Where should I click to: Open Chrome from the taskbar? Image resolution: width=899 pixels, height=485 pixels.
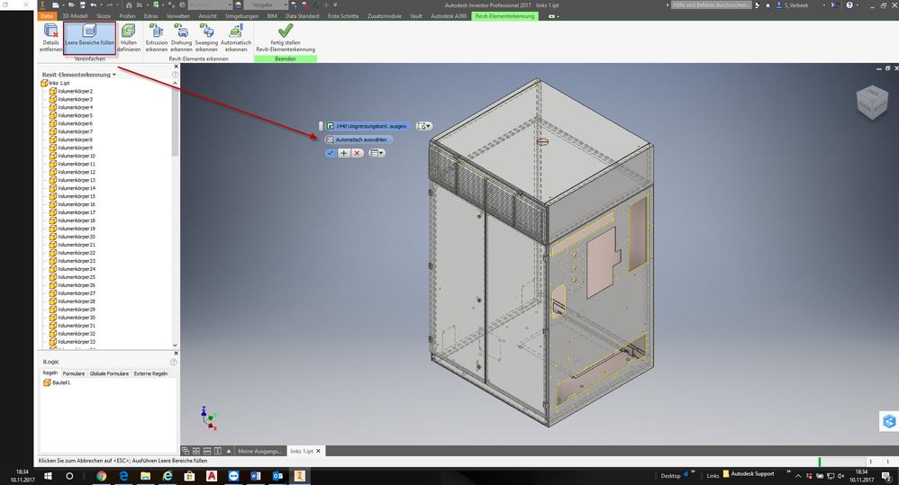pos(102,476)
